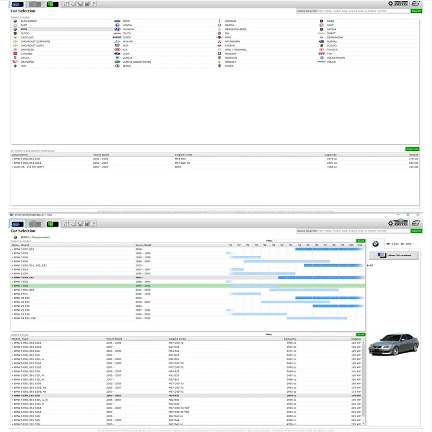Screen dimensions: 432x432
Task: Open the calculator icon in the BMW model window toolbar
Action: coord(86,224)
